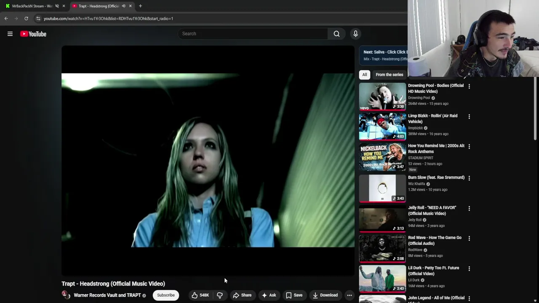
Task: Open options for Jelly Roll NEED A FAVOR
Action: coord(469,208)
